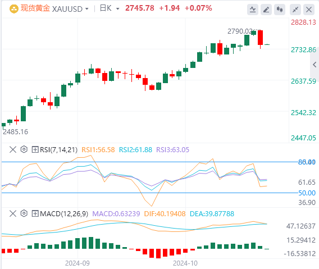Switch candlestick chart style icon
Image resolution: width=319 pixels, height=269 pixels.
(x=280, y=10)
